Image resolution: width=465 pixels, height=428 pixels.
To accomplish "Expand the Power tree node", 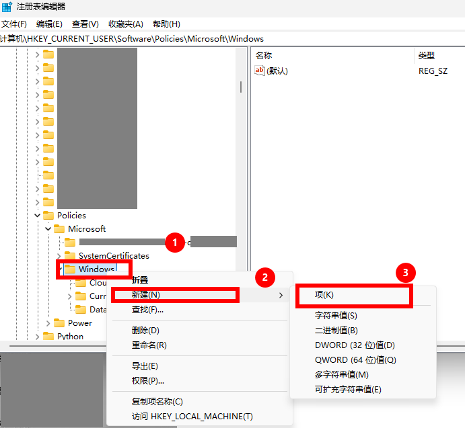I will [48, 323].
